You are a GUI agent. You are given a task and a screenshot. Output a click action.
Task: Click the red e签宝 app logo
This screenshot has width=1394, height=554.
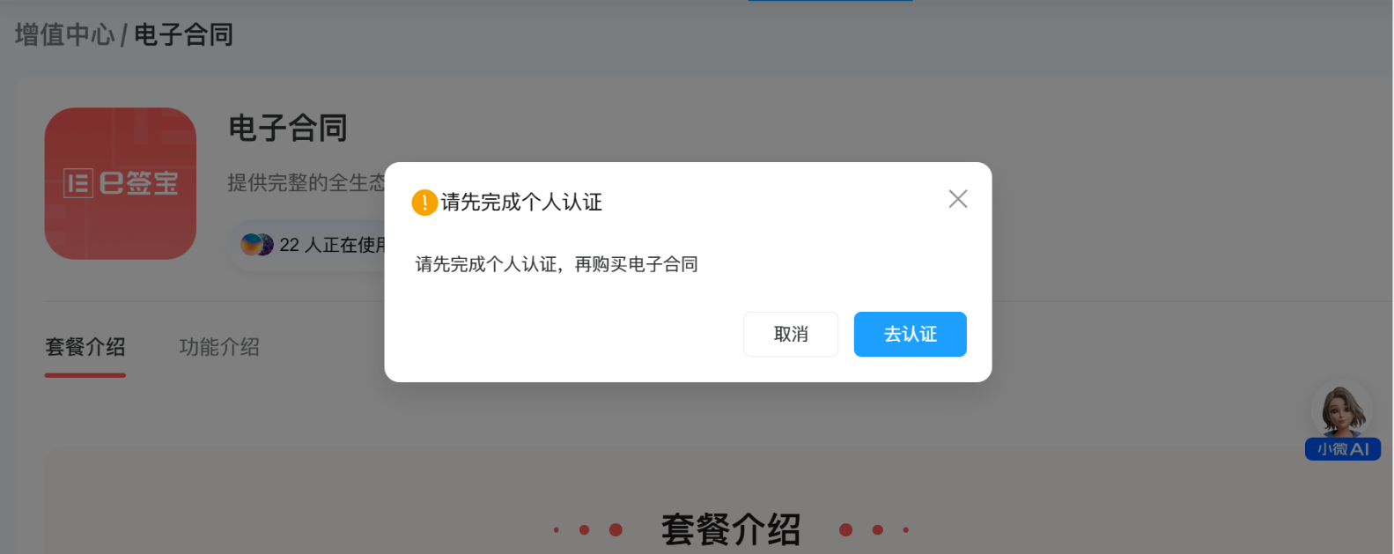coord(121,183)
